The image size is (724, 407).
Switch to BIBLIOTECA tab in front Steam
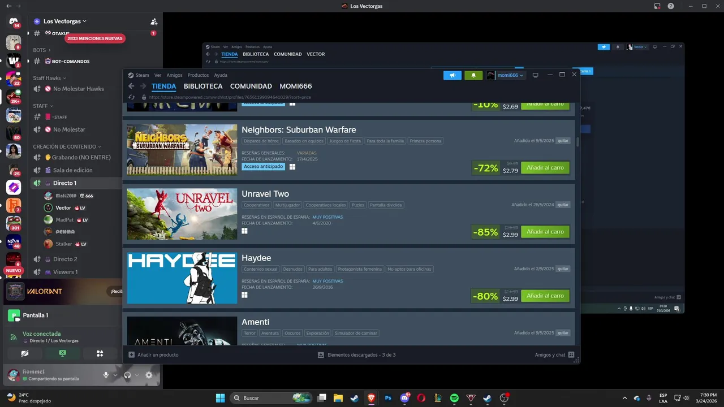tap(203, 86)
